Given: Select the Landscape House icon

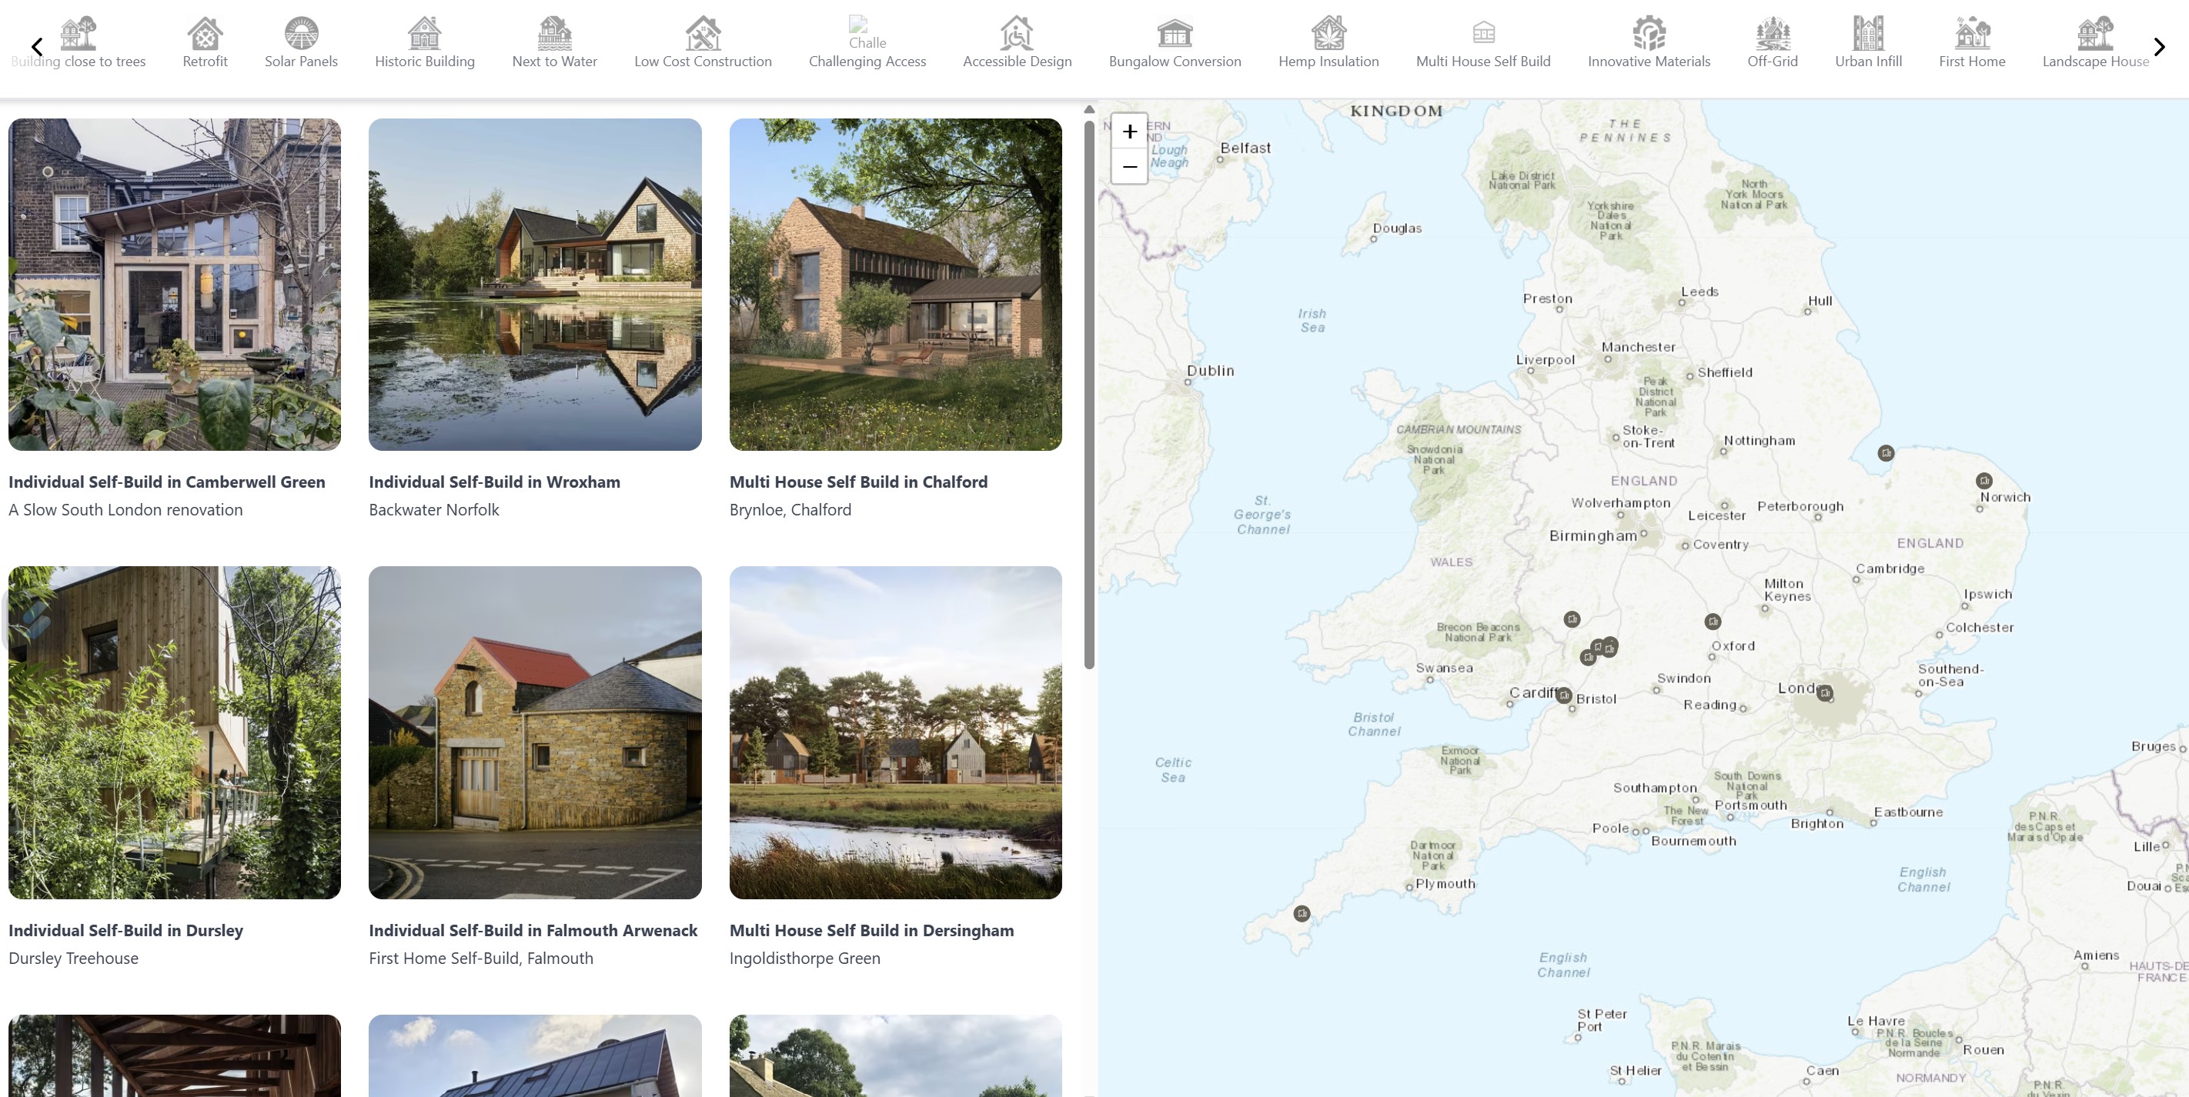Looking at the screenshot, I should [2096, 34].
